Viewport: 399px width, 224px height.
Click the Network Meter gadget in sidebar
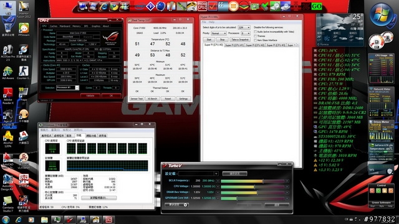(x=381, y=102)
